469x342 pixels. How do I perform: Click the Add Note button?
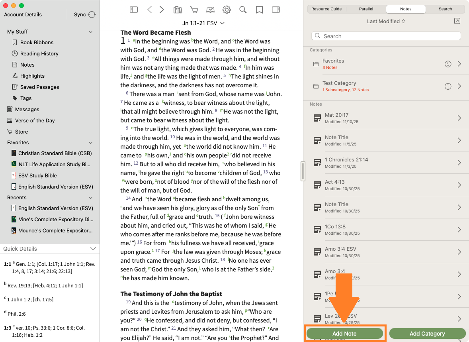point(344,334)
